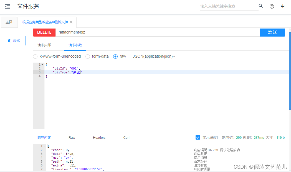
Task: Open the 请求参数 tab
Action: tap(75, 45)
